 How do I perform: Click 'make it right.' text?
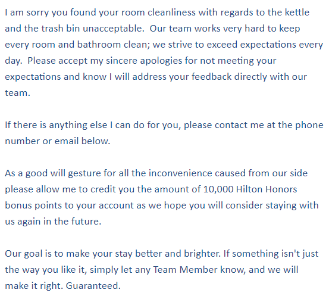(34, 286)
